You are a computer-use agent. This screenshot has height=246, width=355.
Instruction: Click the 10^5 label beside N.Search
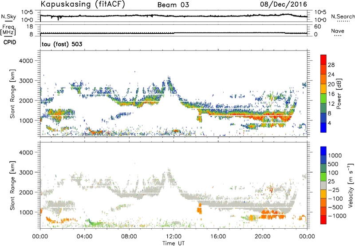pyautogui.click(x=320, y=12)
